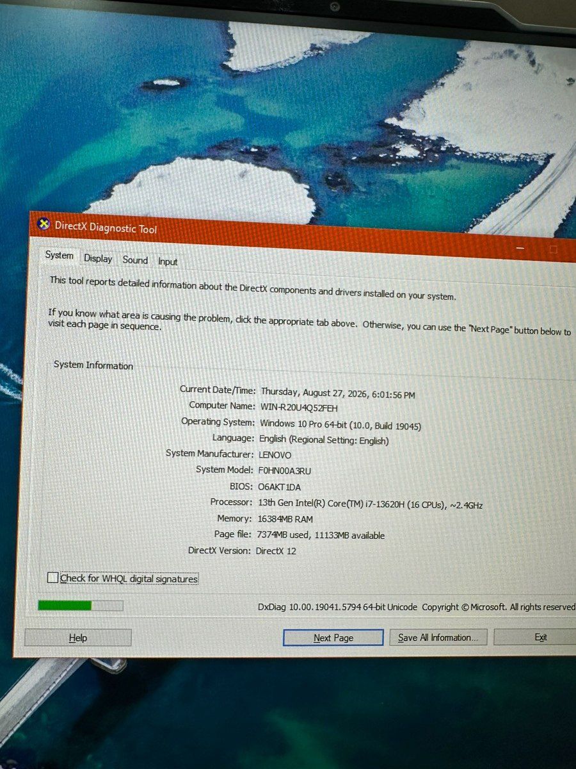Screen dimensions: 576x769
Task: Click the Help button
Action: pyautogui.click(x=78, y=638)
